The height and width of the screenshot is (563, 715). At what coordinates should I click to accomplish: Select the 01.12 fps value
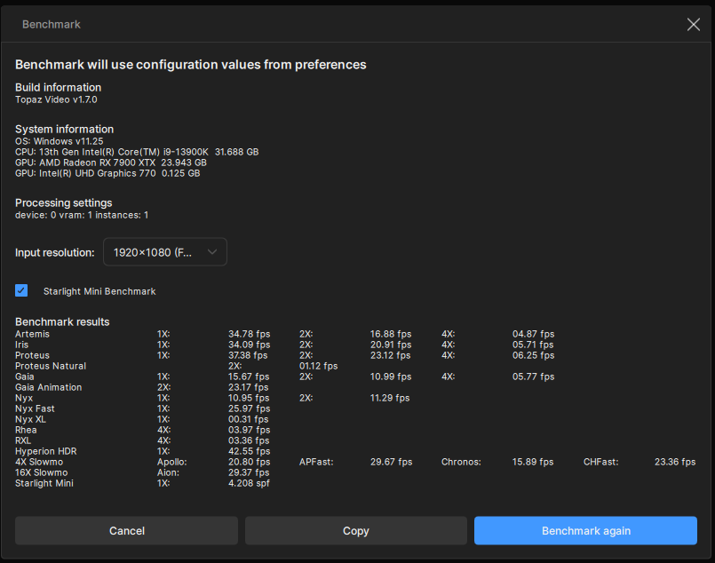click(x=318, y=366)
